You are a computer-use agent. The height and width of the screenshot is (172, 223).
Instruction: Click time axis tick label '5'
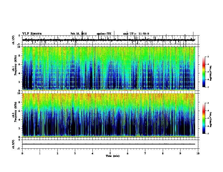(x=110, y=153)
